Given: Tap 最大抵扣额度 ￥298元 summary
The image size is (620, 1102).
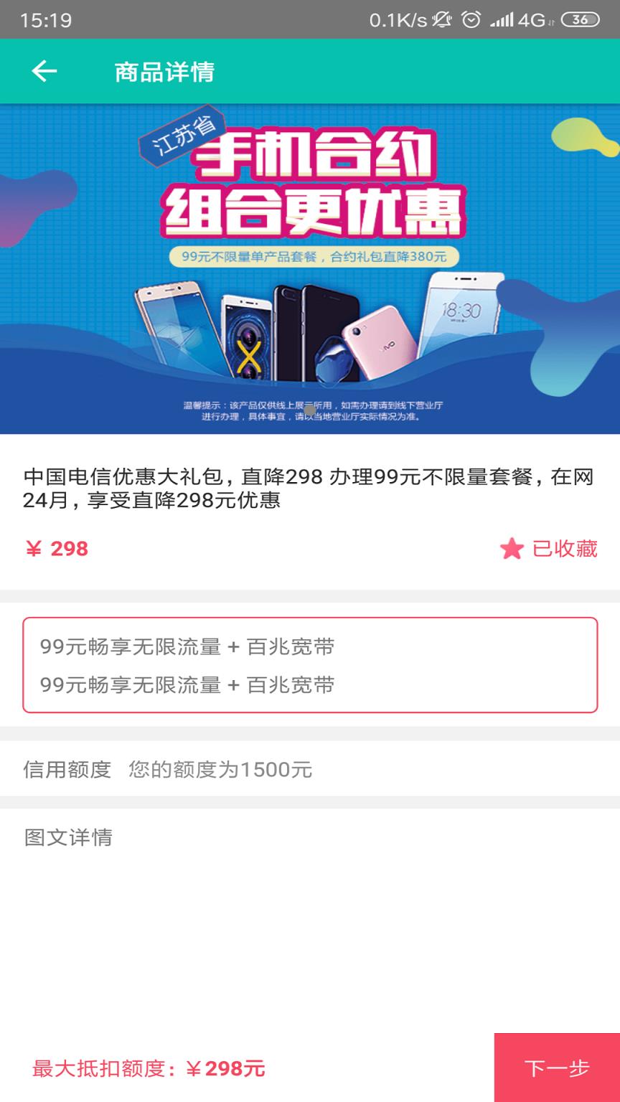Looking at the screenshot, I should point(149,1069).
